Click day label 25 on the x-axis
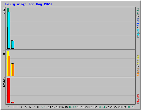The height and width of the screenshot is (110, 141). [x=107, y=107]
